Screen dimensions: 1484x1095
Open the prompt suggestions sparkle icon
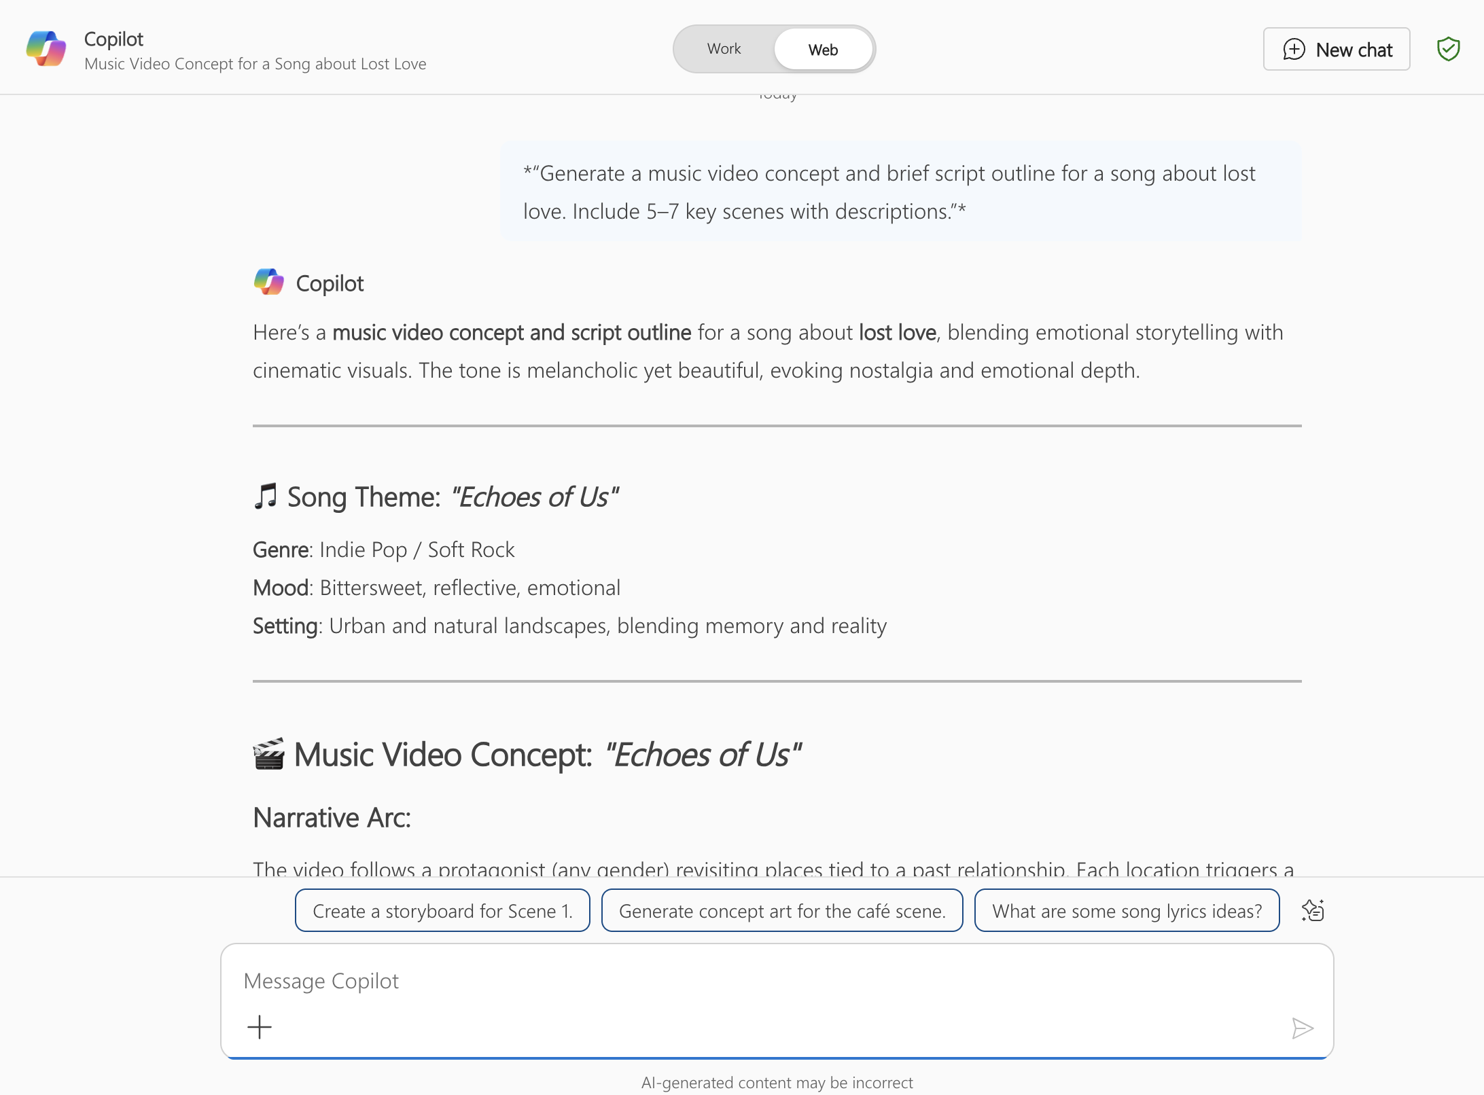pos(1313,910)
